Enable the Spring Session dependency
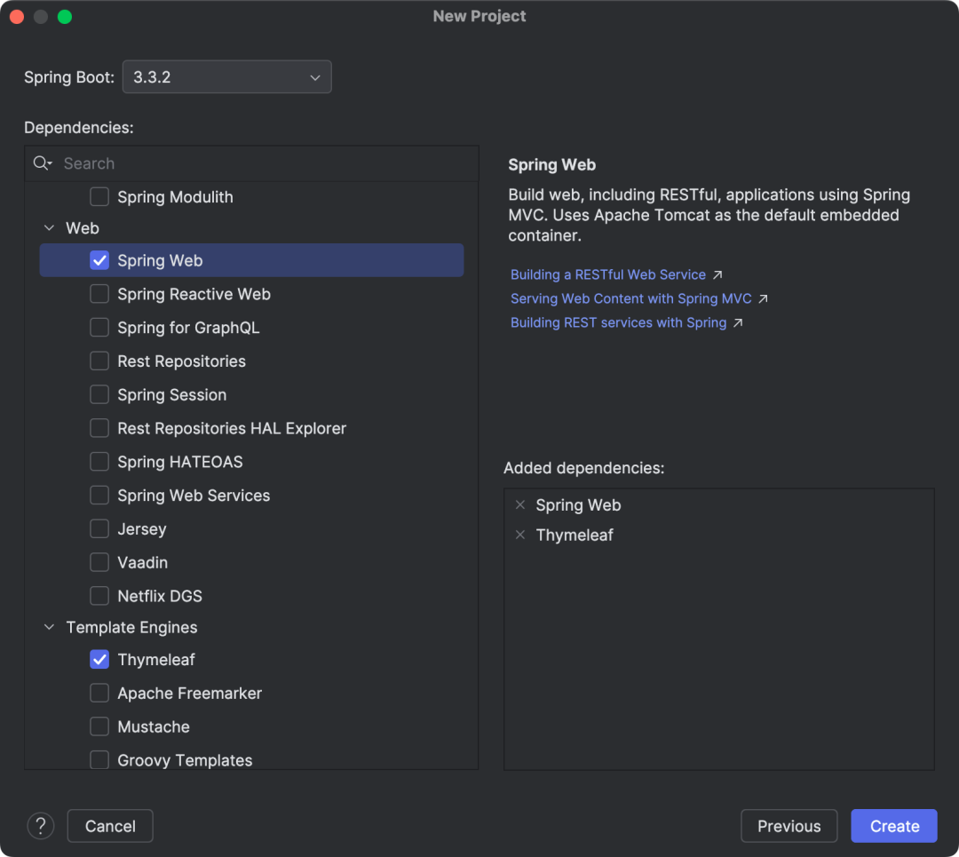The width and height of the screenshot is (959, 857). 99,394
